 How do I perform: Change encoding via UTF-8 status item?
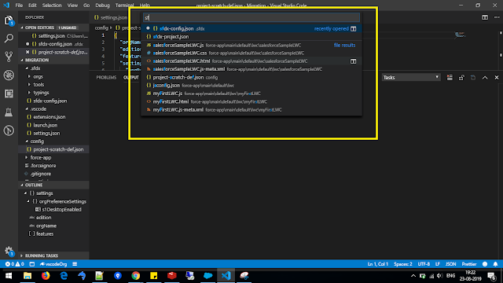coord(424,264)
